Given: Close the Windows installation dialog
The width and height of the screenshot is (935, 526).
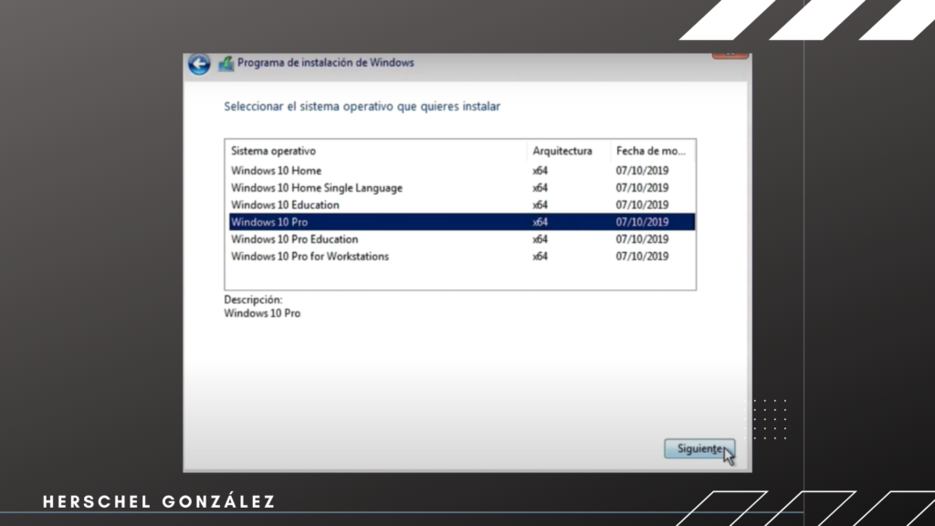Looking at the screenshot, I should pyautogui.click(x=730, y=56).
